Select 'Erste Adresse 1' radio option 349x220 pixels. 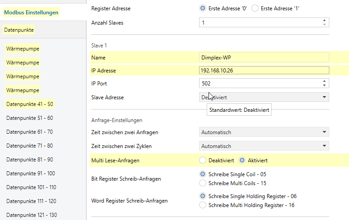[255, 8]
